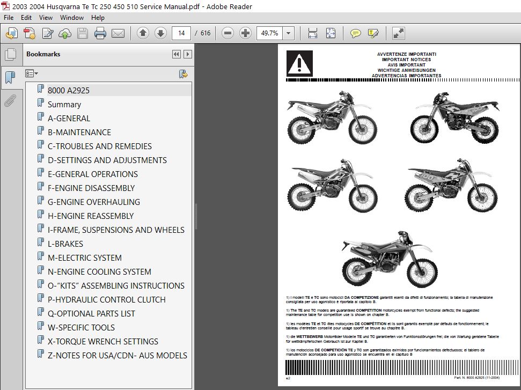Add a sticky note comment

355,33
